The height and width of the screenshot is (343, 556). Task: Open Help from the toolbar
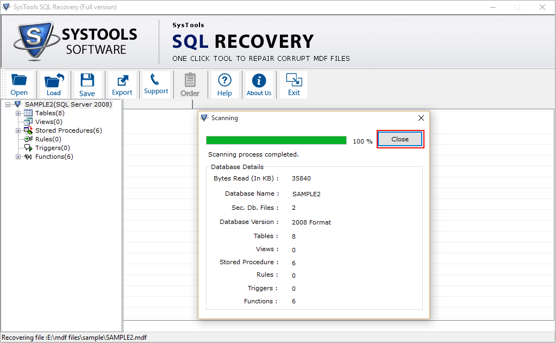click(224, 84)
